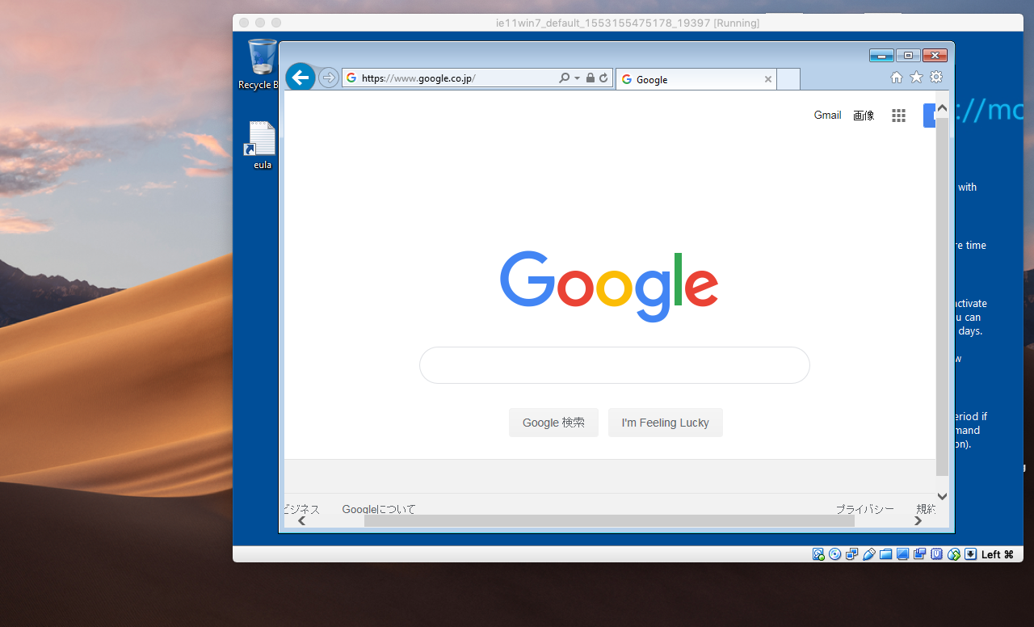Image resolution: width=1034 pixels, height=627 pixels.
Task: Open favorites with the star icon
Action: (x=916, y=77)
